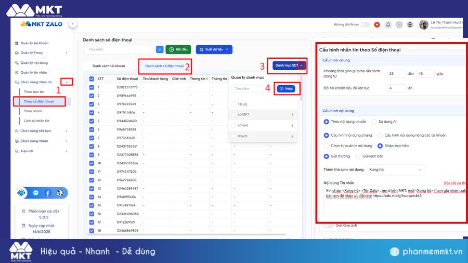
Task: Uncheck the checkbox for row 1
Action: click(92, 87)
